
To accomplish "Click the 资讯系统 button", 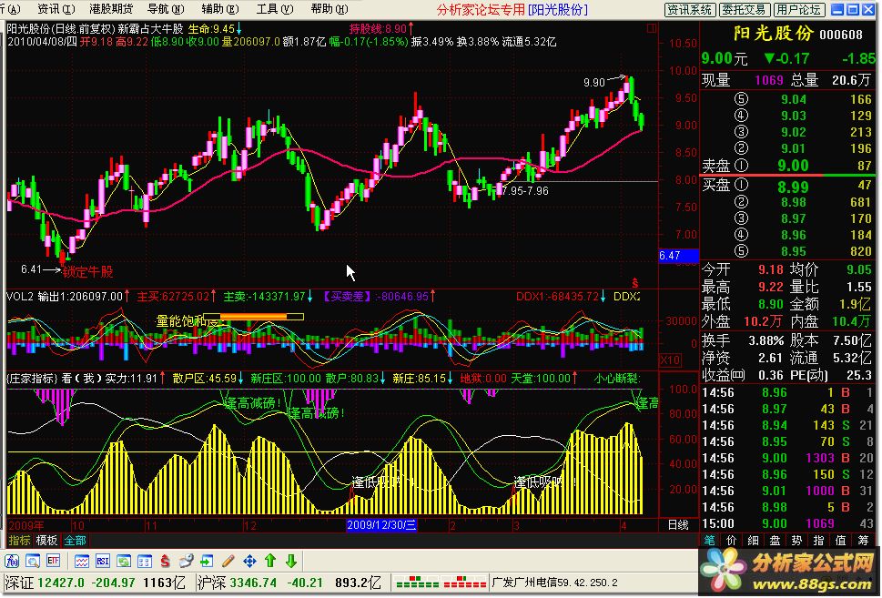I will [x=690, y=10].
